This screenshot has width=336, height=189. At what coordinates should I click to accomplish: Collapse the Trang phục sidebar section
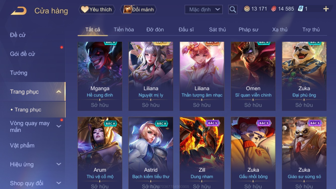coord(59,92)
